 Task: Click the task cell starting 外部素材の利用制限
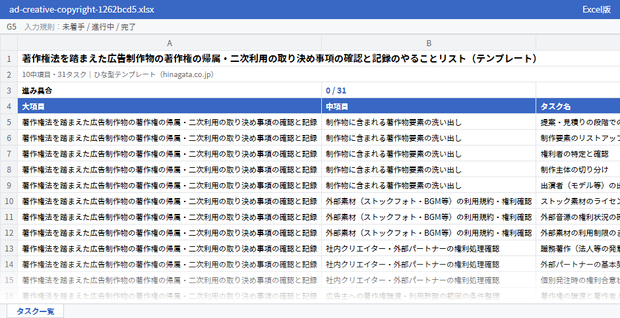click(x=578, y=232)
